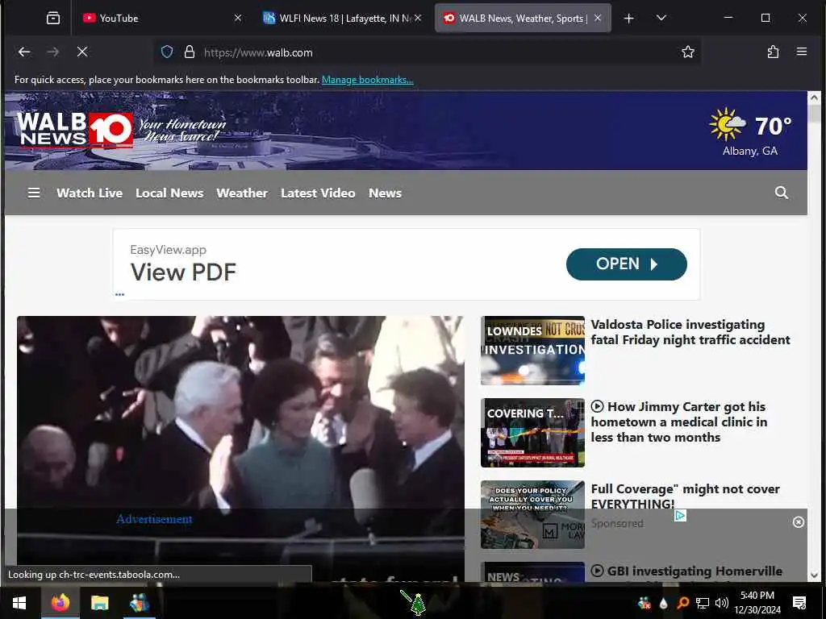Open the extensions puzzle icon

[773, 52]
